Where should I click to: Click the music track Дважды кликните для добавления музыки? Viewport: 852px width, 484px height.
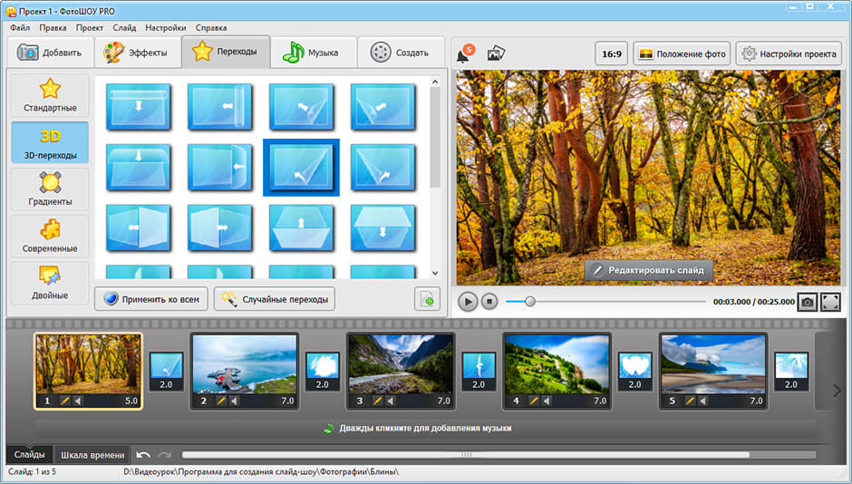coord(425,428)
